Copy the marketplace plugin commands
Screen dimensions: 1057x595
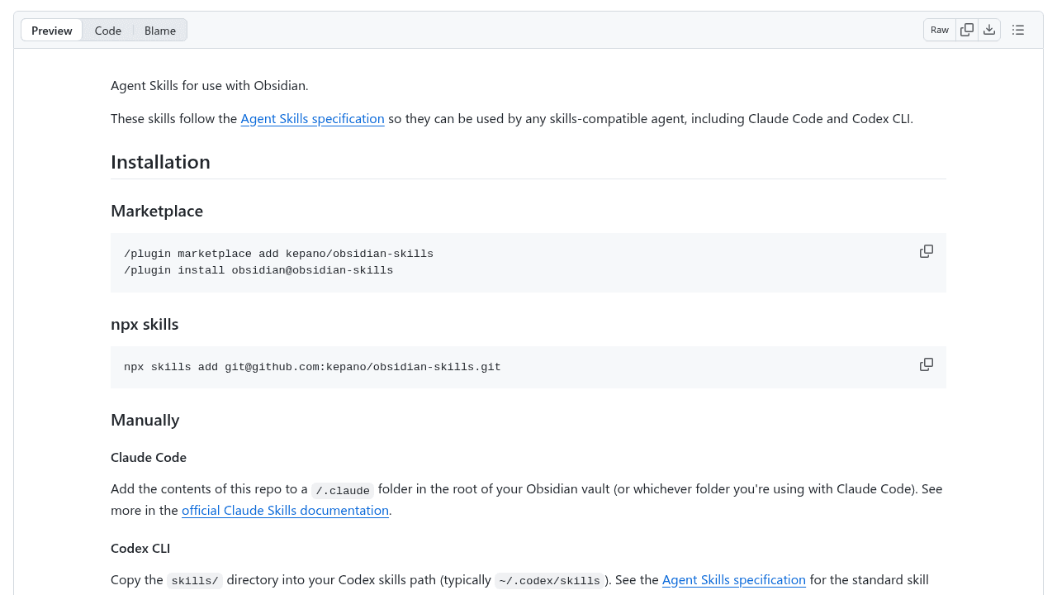click(x=927, y=251)
